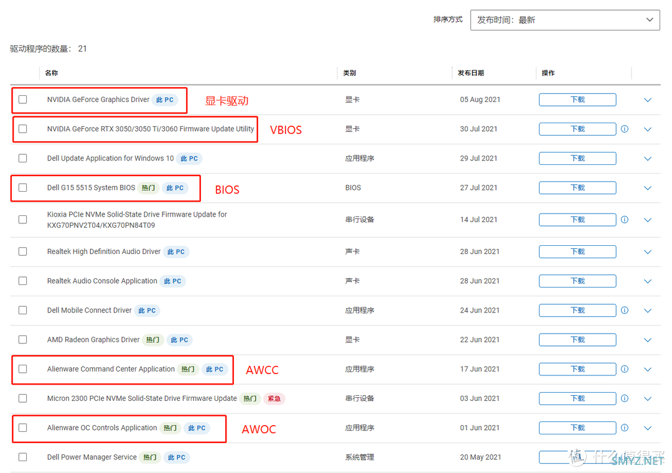Expand the Realtek Audio Console Application row
The width and height of the screenshot is (672, 473).
pos(648,281)
